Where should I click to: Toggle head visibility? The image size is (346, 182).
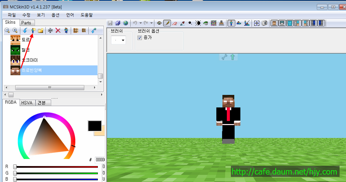[x=274, y=23]
